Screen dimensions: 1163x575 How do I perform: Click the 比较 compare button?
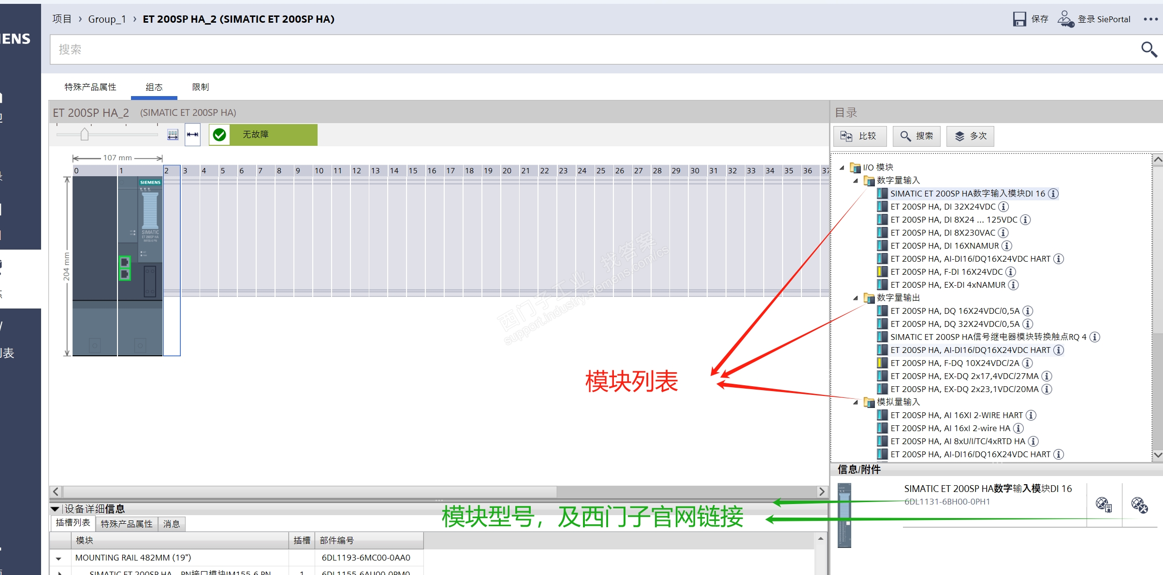[859, 136]
